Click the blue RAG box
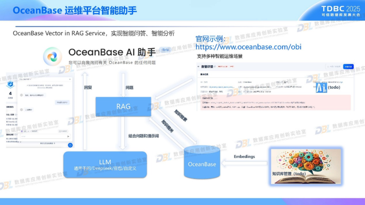Screen dimensions: 365x205 (x=123, y=106)
